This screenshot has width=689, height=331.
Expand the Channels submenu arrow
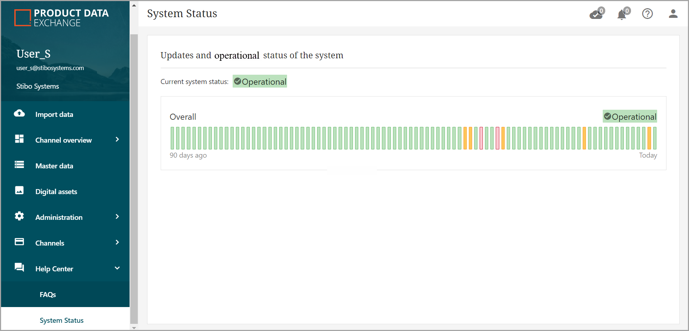[117, 242]
